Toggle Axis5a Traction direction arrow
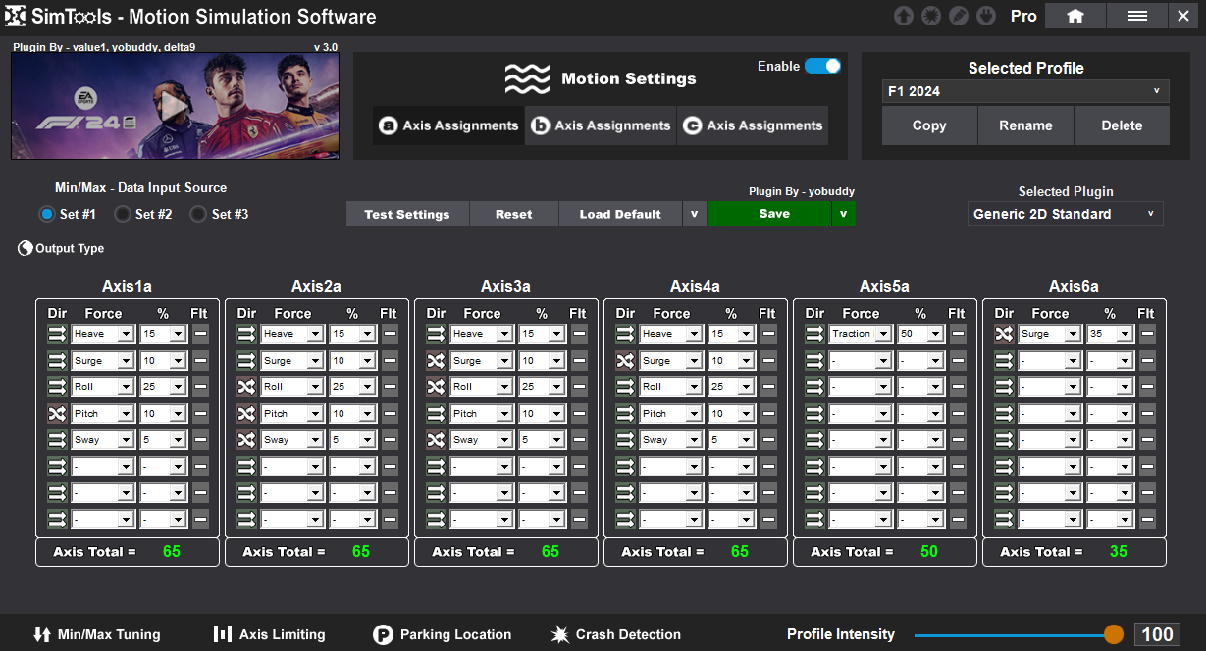1206x651 pixels. pyautogui.click(x=814, y=334)
